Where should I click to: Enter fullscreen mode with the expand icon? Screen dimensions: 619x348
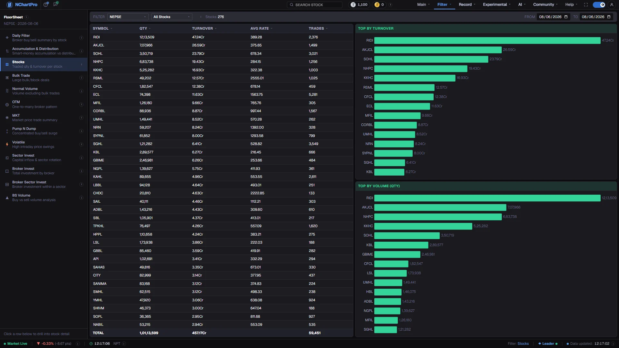[x=586, y=5]
